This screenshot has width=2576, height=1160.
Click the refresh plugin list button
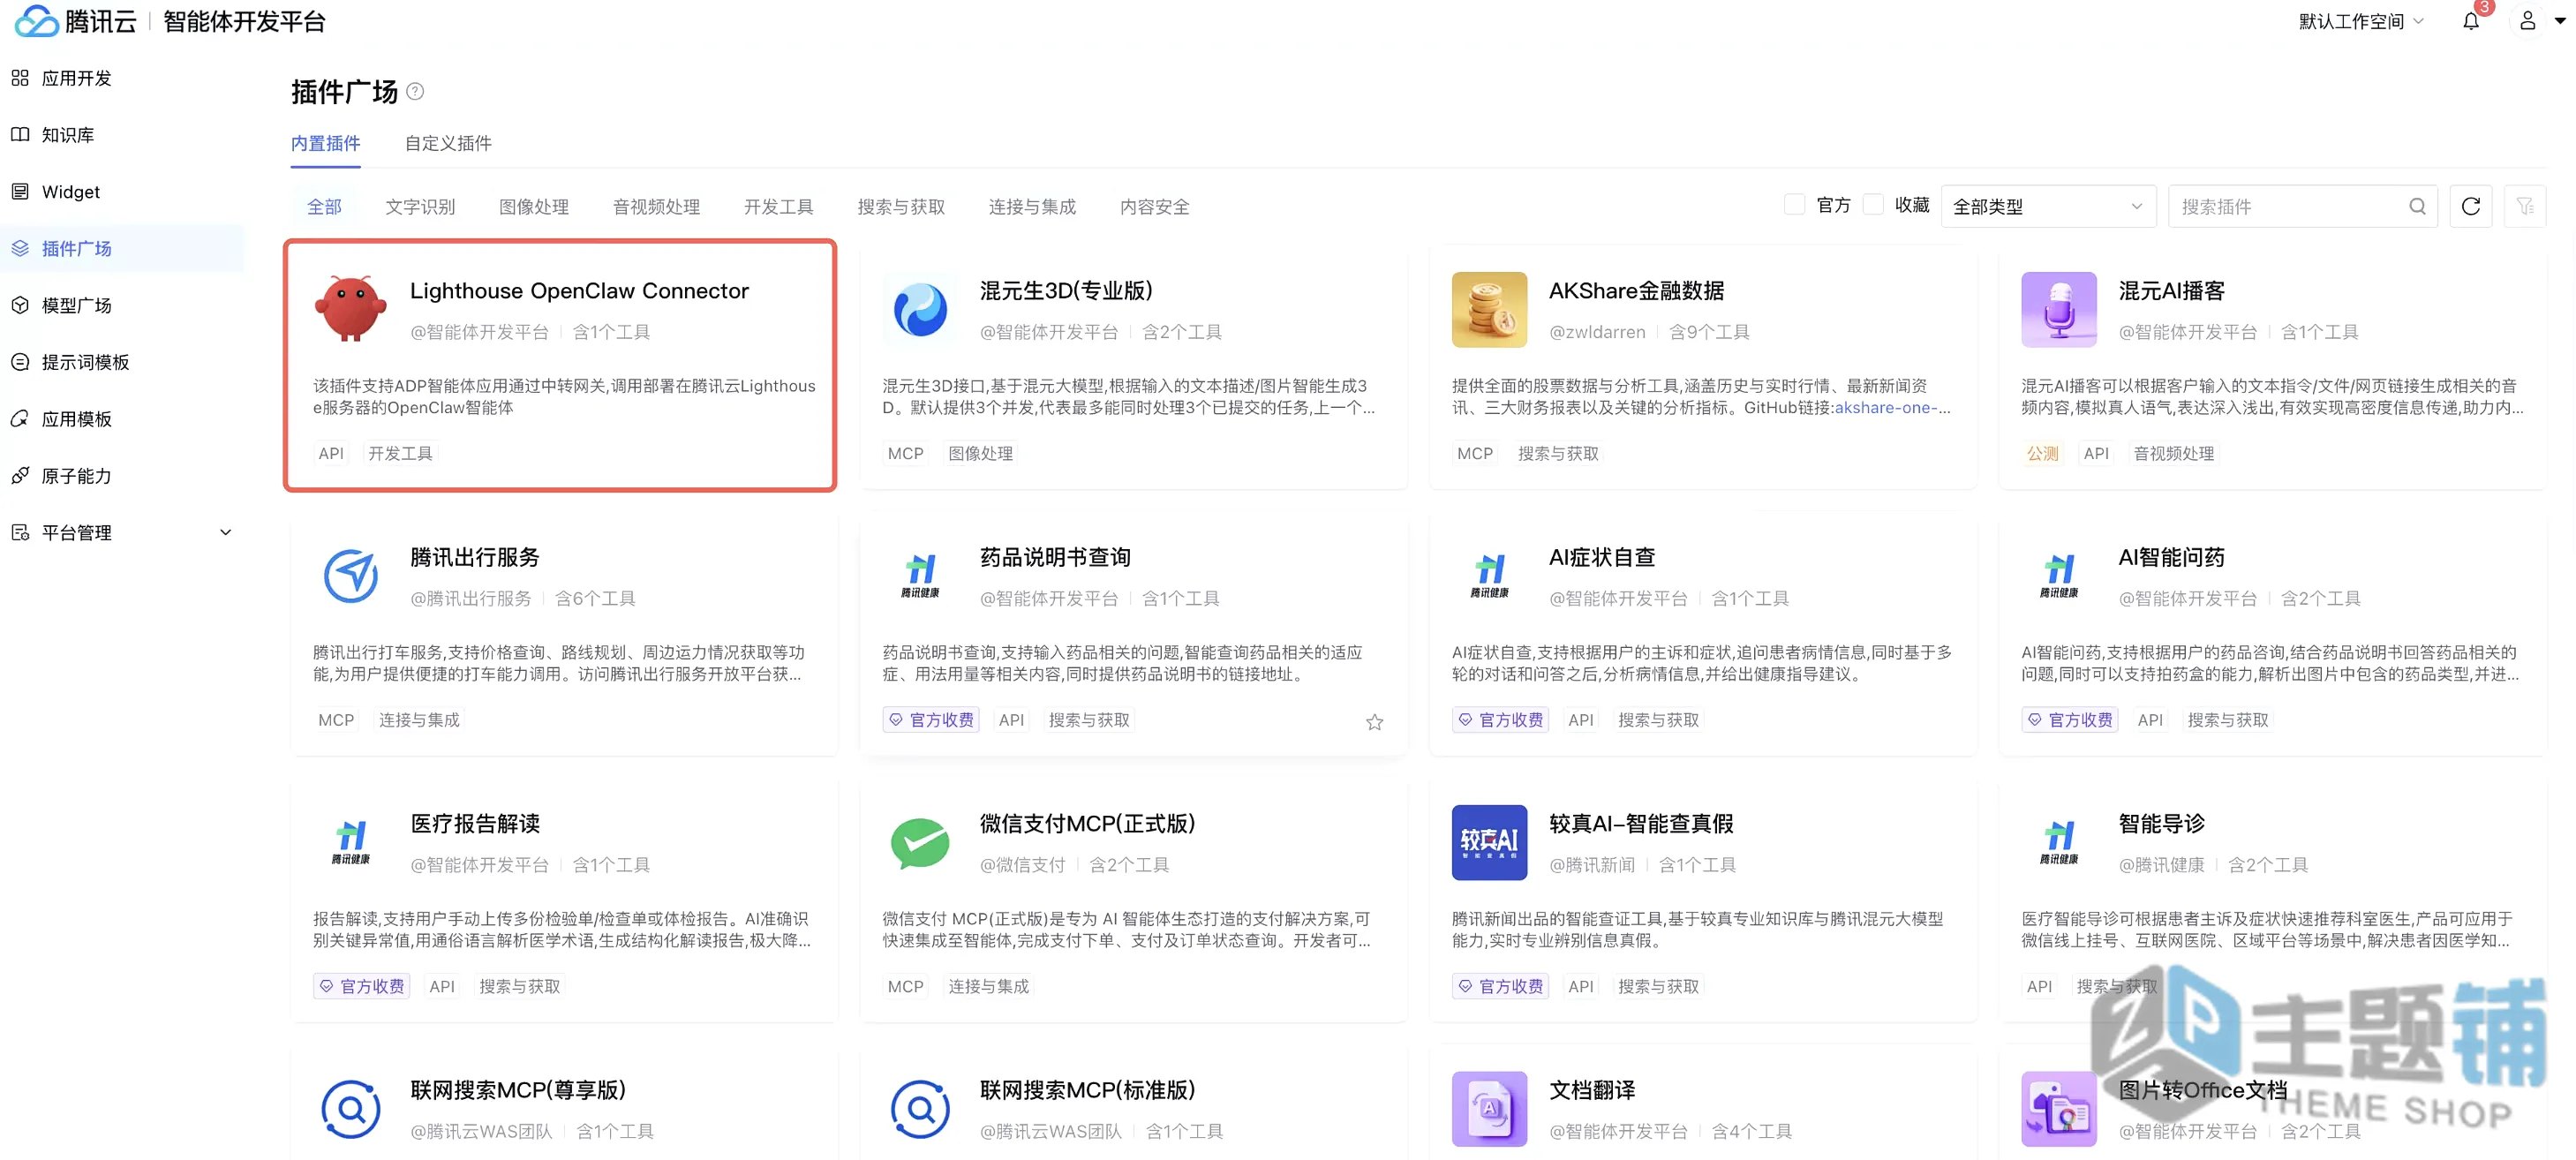click(x=2470, y=206)
